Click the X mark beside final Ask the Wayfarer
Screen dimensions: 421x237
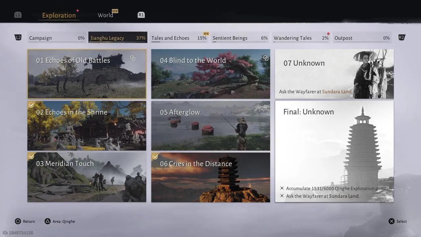tap(282, 196)
